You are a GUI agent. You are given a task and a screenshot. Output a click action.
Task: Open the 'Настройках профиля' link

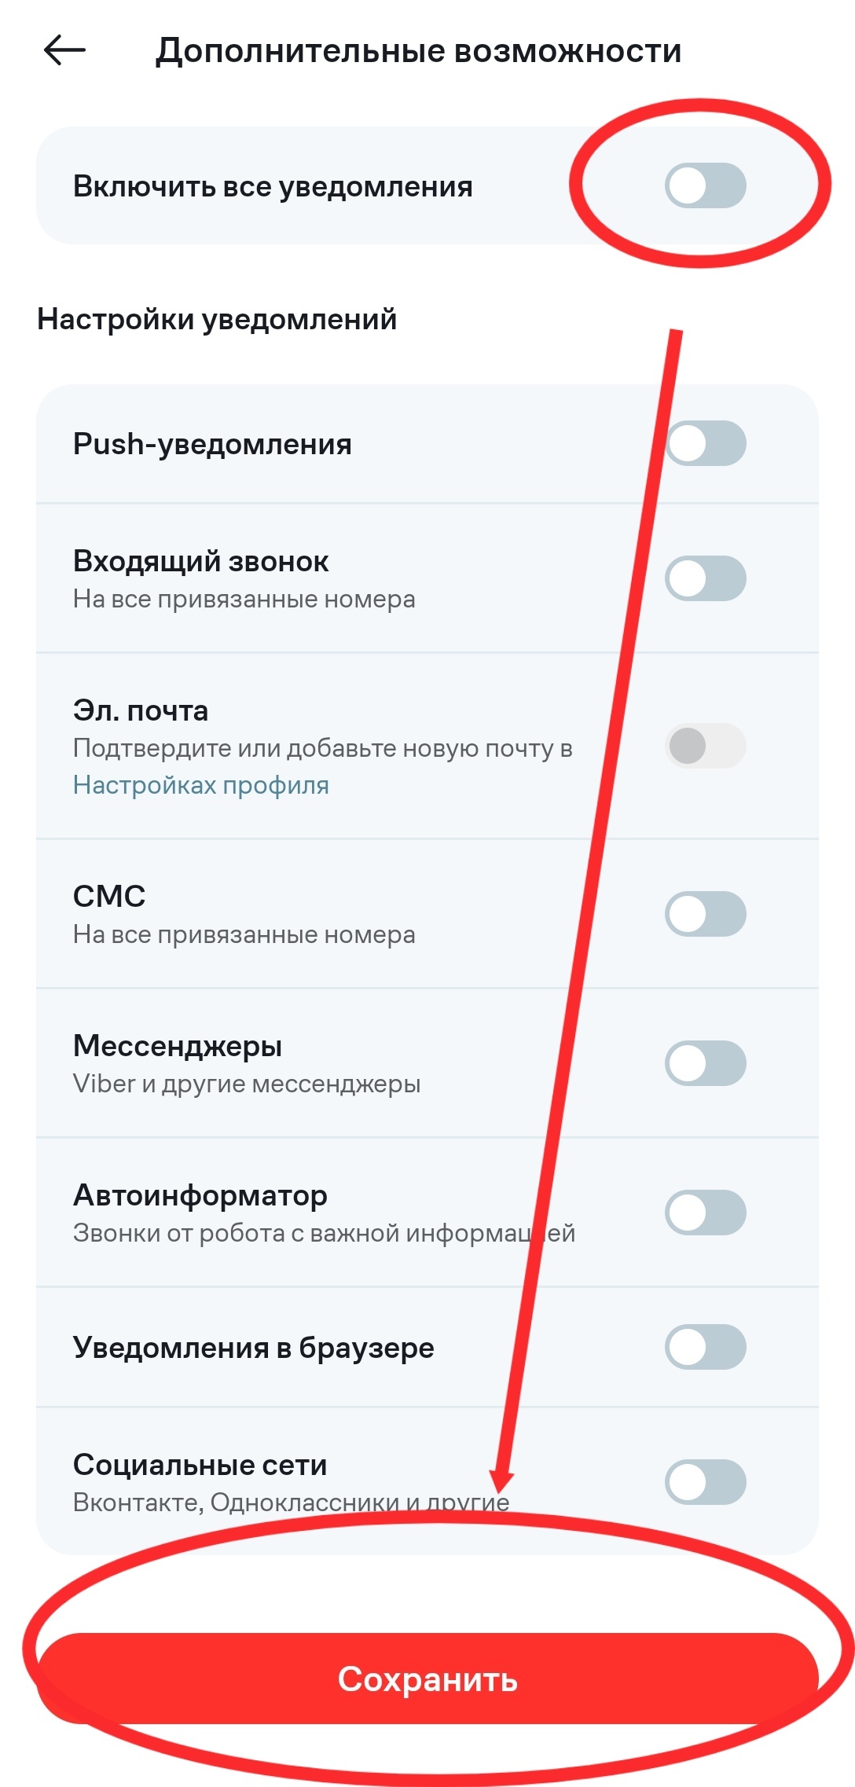coord(200,785)
